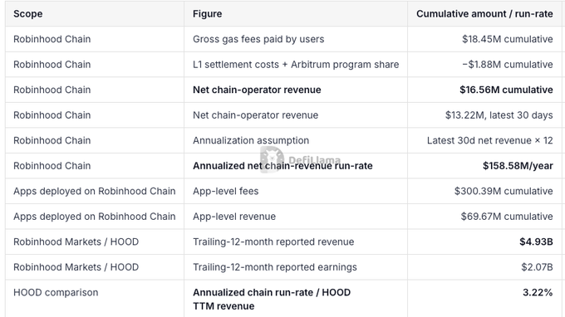
Task: Click the 'Cumulative amount / run-rate' header
Action: click(x=484, y=14)
